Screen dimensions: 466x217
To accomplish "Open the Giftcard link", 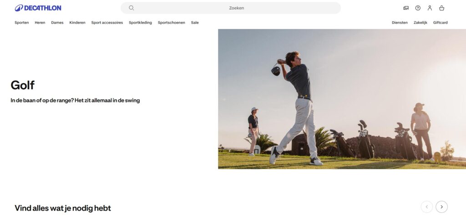I will tap(440, 23).
